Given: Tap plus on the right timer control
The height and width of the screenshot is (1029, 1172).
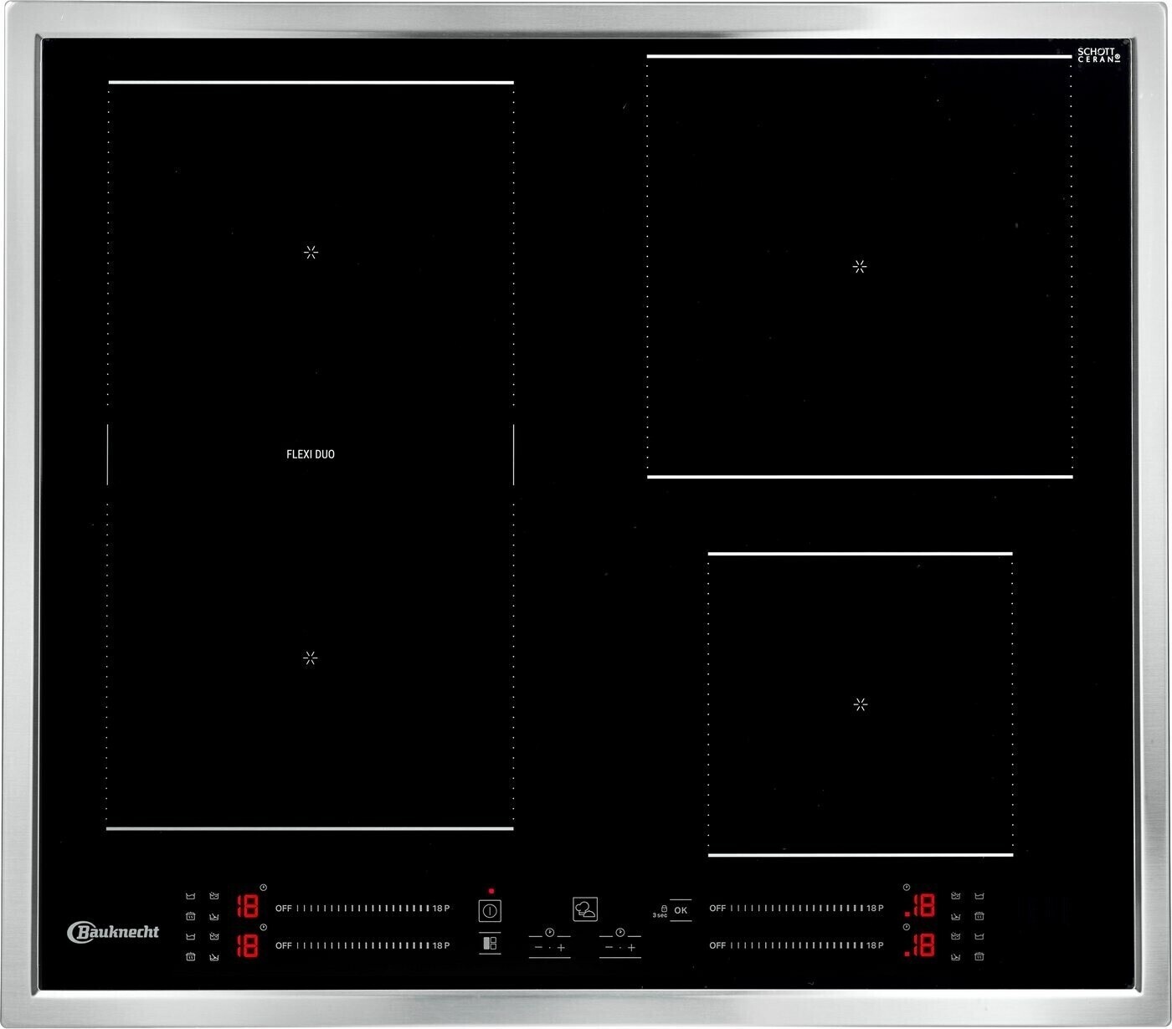Looking at the screenshot, I should 631,948.
